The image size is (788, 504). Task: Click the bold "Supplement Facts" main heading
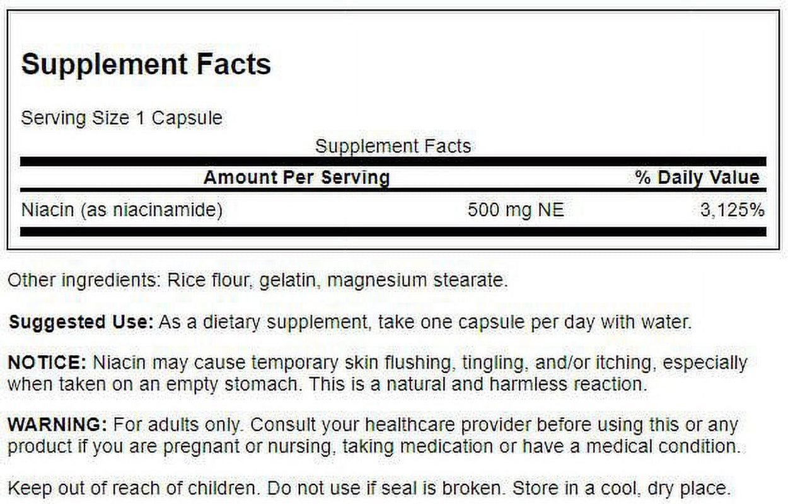146,64
